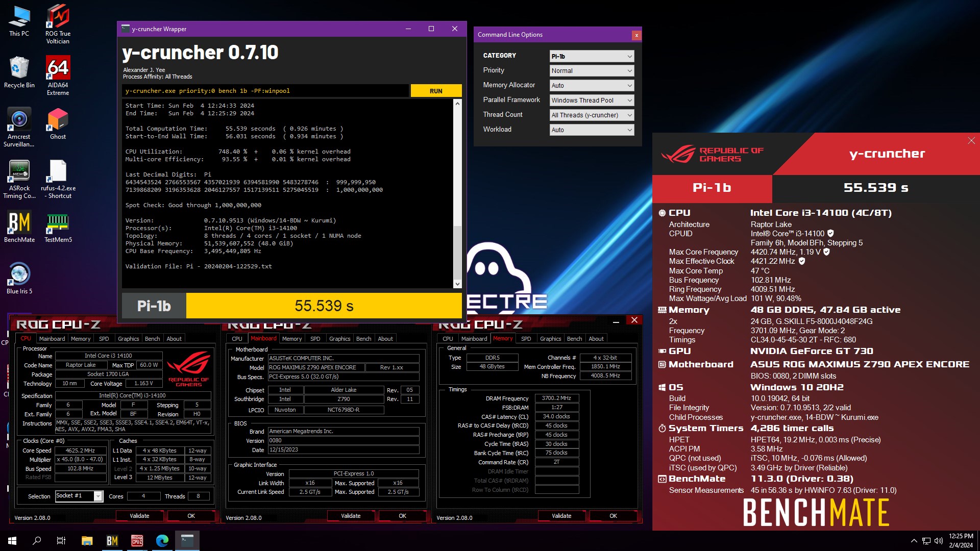Image resolution: width=980 pixels, height=551 pixels.
Task: Close the BenchMate result overlay
Action: pos(971,141)
